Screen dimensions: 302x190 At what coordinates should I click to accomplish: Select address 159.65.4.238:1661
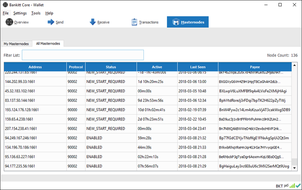[19, 119]
